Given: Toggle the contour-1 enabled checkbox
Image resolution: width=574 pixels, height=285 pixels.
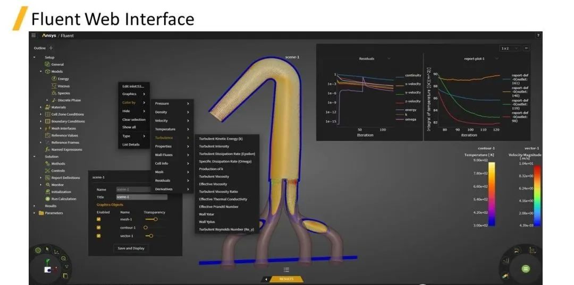Looking at the screenshot, I should (x=98, y=228).
